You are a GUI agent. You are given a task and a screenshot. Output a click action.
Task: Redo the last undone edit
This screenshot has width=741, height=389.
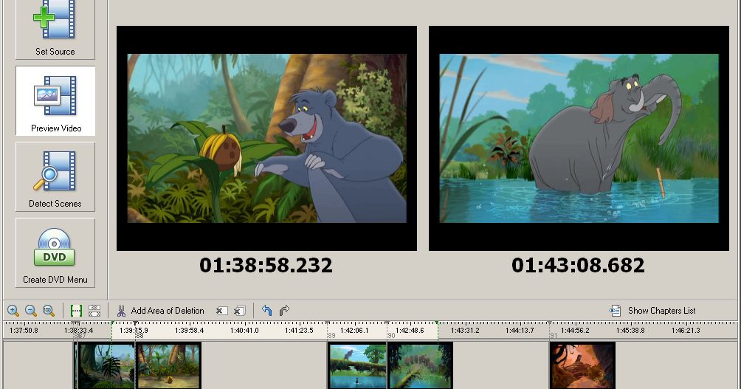tap(284, 311)
